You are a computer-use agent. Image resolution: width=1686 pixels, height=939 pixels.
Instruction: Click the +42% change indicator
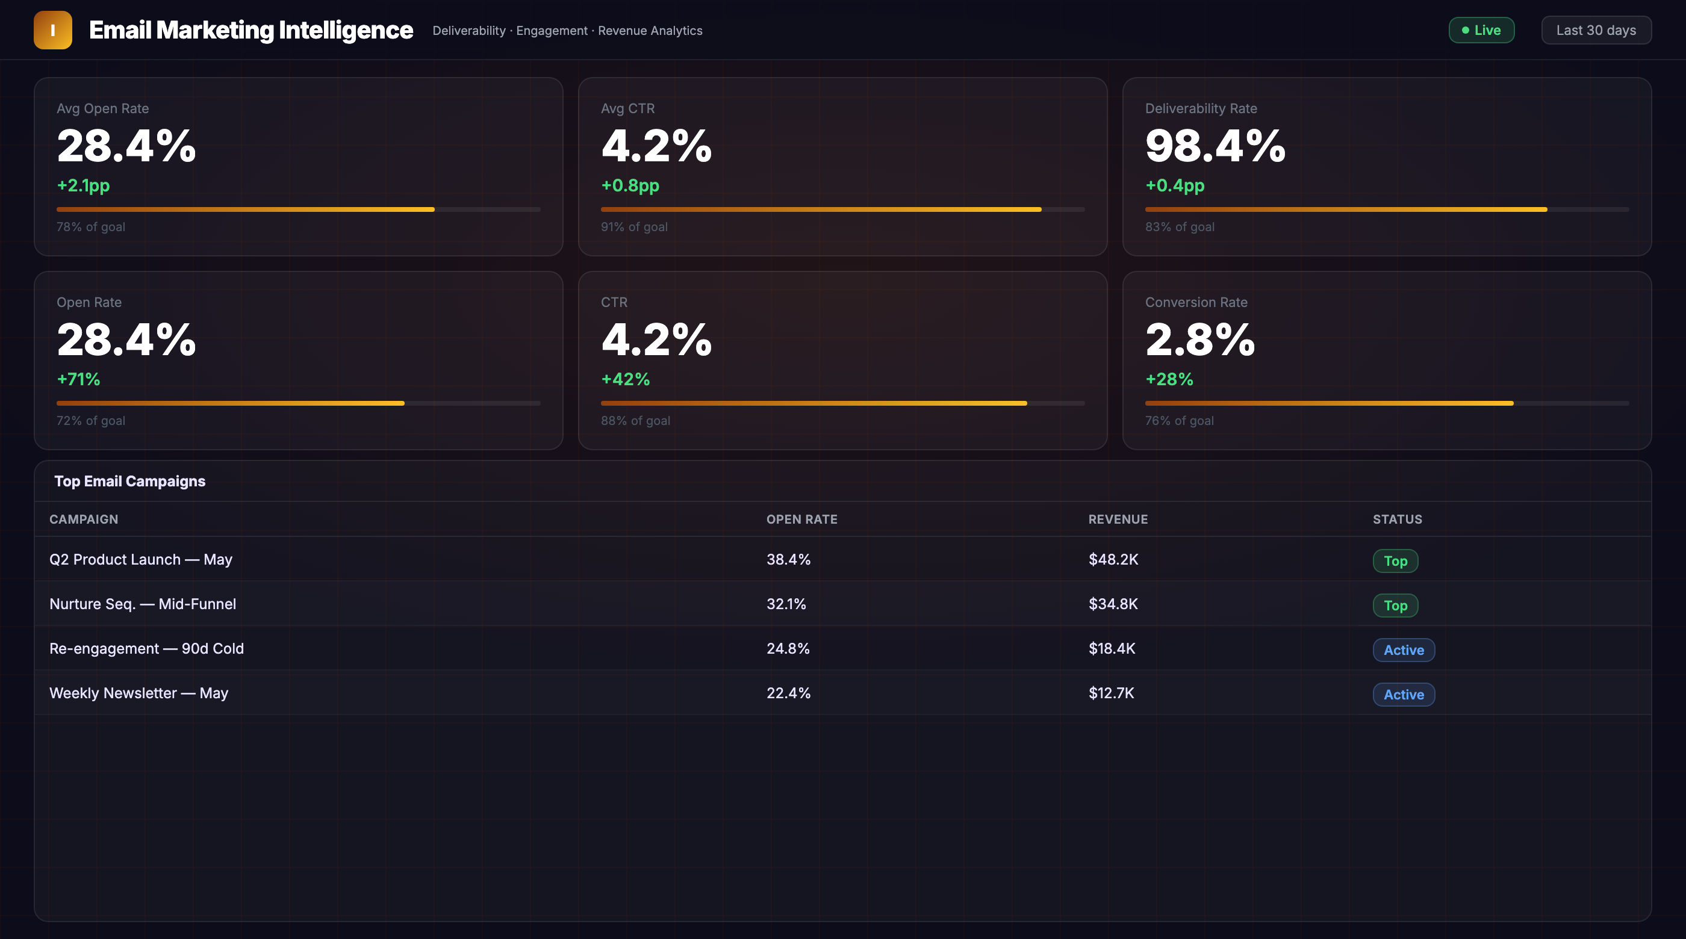pyautogui.click(x=626, y=379)
